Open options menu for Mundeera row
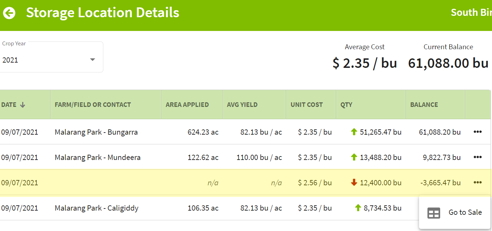Screen dimensions: 492x231 pyautogui.click(x=478, y=157)
